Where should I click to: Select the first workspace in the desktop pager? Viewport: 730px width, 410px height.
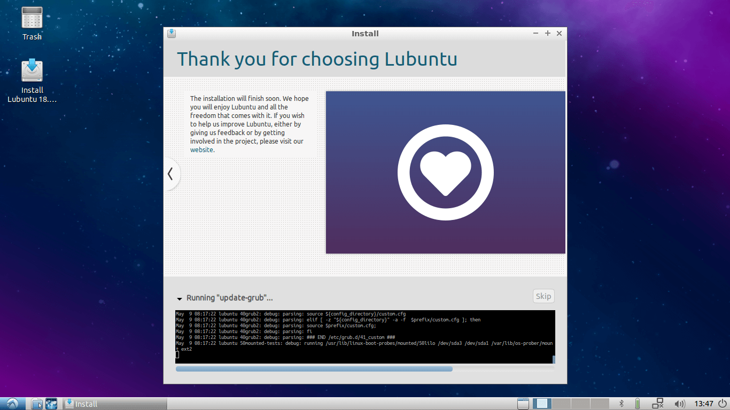tap(541, 404)
